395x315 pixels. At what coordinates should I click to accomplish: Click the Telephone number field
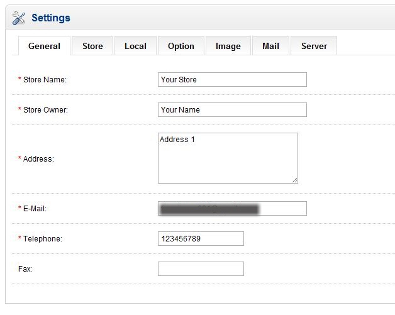point(201,239)
